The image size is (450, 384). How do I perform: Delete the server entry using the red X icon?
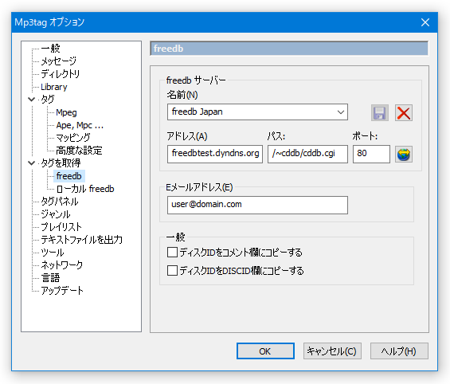[404, 113]
